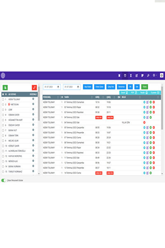The image size is (165, 248).
Task: Click the attendance table vertical scrollbar
Action: coord(162,108)
